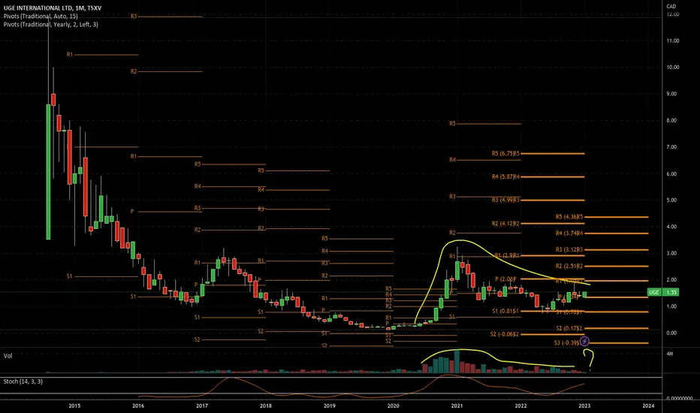Click the 2018 label on the time axis
This screenshot has height=413, width=700.
(x=266, y=405)
